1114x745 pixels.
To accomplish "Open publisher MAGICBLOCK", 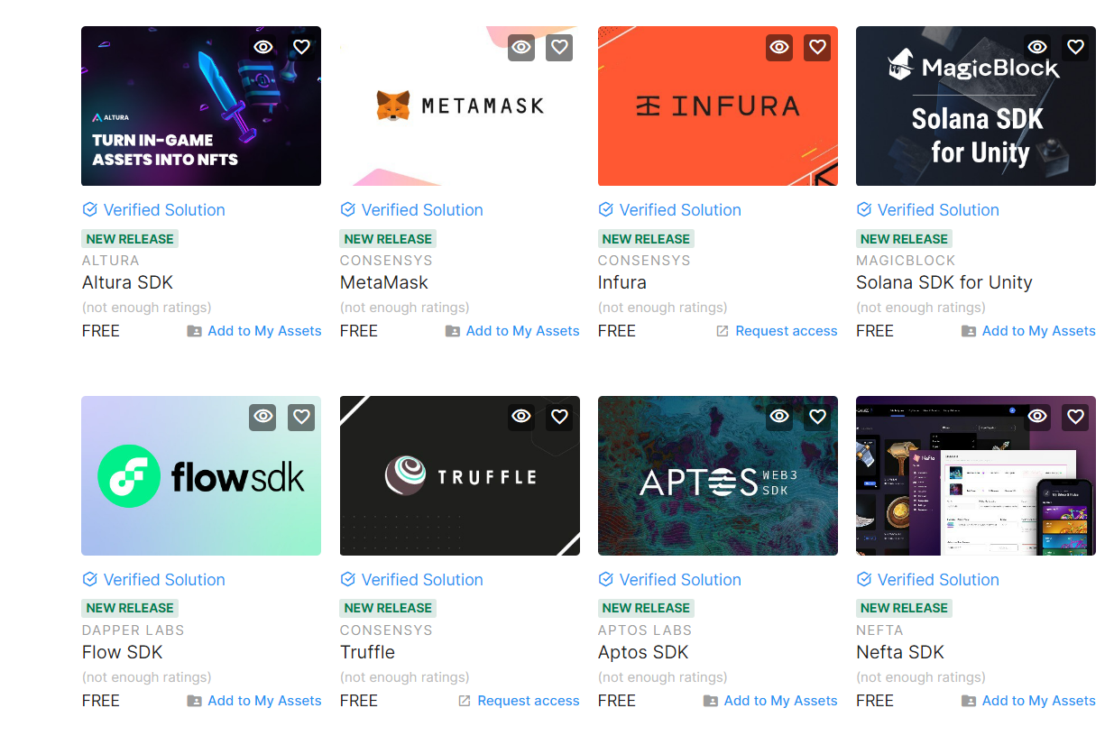I will 906,261.
